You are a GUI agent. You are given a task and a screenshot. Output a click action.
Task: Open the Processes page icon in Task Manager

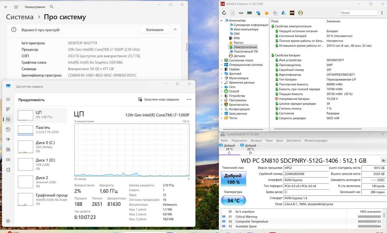coord(8,109)
